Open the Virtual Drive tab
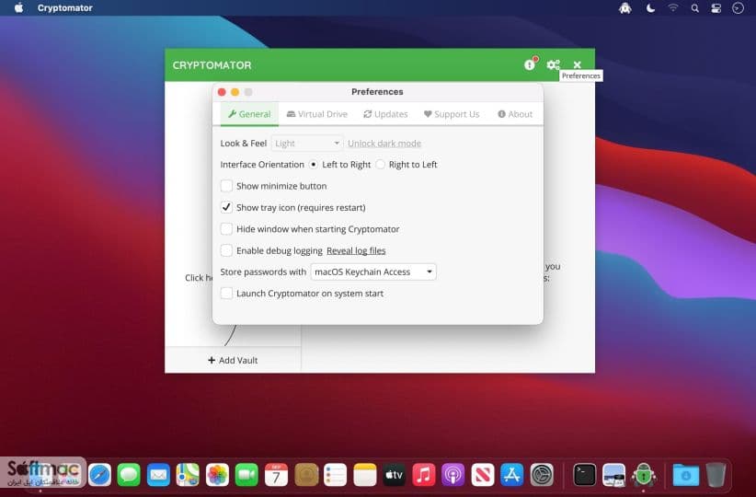 (x=317, y=114)
